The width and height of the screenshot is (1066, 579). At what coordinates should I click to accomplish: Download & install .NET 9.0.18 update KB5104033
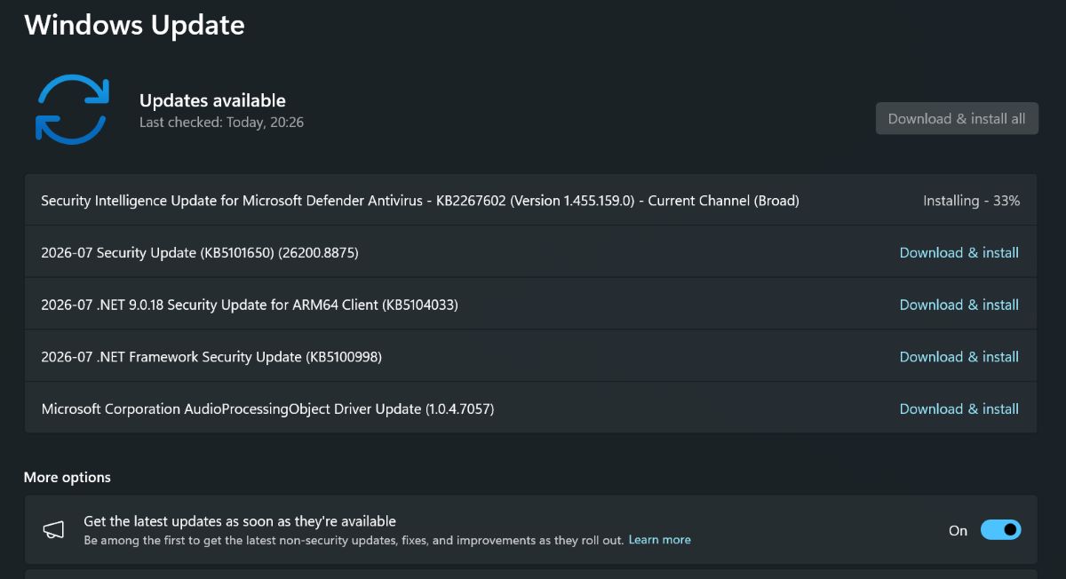point(959,305)
